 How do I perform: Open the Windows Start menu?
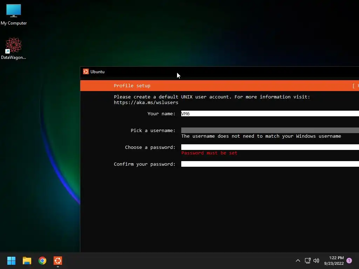click(11, 261)
